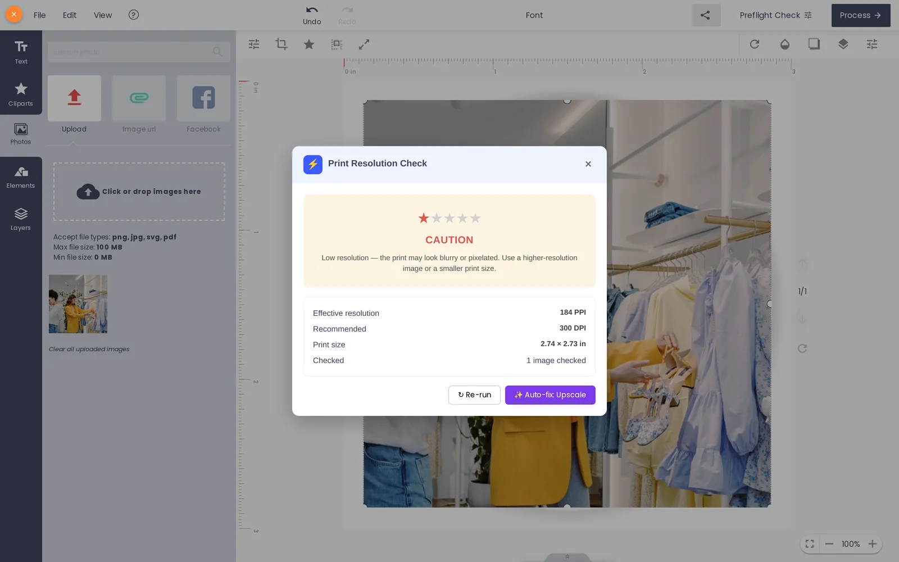Image resolution: width=899 pixels, height=562 pixels.
Task: Click the drop images upload area
Action: [139, 192]
